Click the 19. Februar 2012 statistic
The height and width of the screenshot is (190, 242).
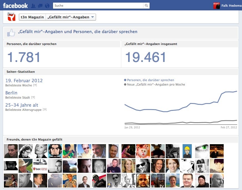(x=24, y=81)
